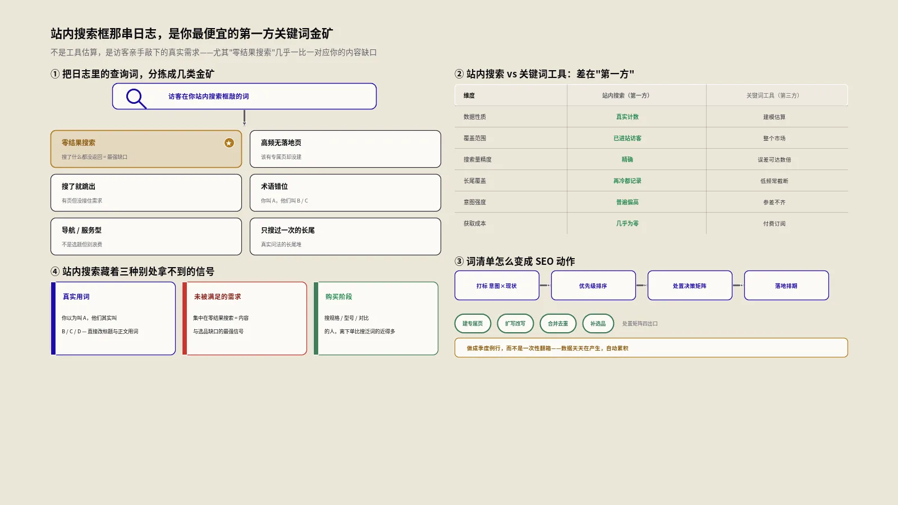Click the 购买阶段 signal card
This screenshot has height=505, width=898.
376,318
